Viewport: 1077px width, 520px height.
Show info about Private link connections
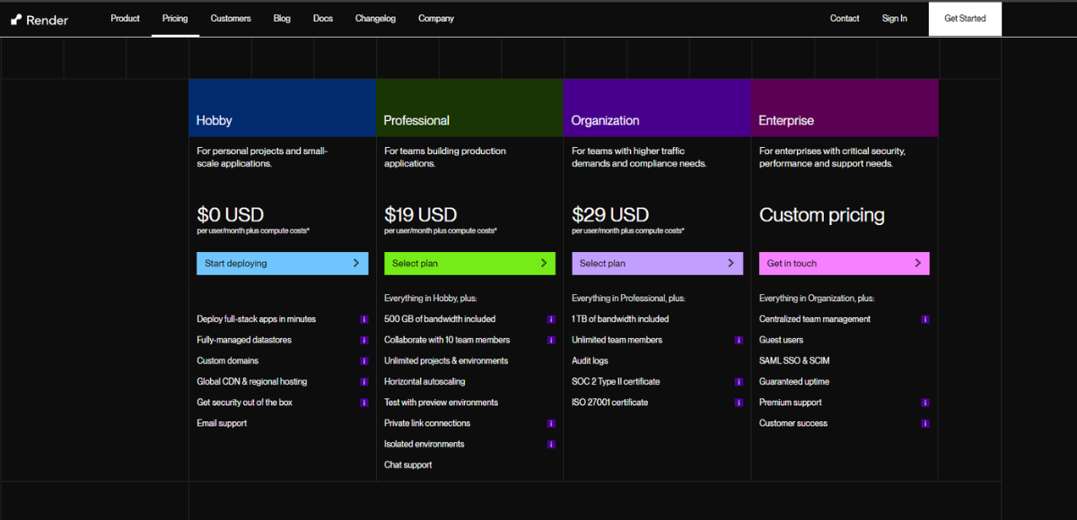(551, 423)
